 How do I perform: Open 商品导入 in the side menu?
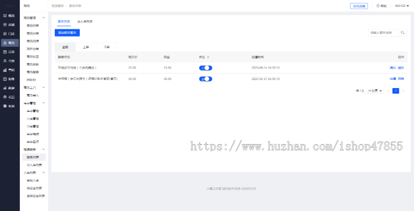point(33,95)
